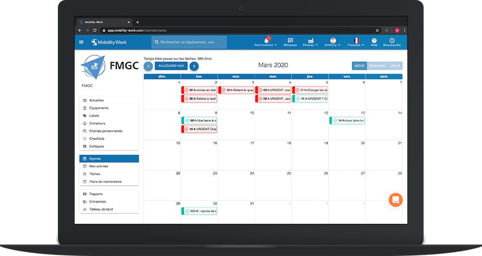Open green task '11 h URGENT' on March 5
Image resolution: width=482 pixels, height=256 pixels.
click(310, 99)
